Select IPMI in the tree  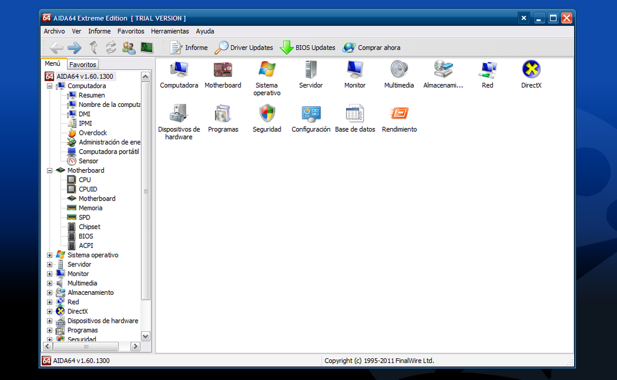pyautogui.click(x=85, y=123)
